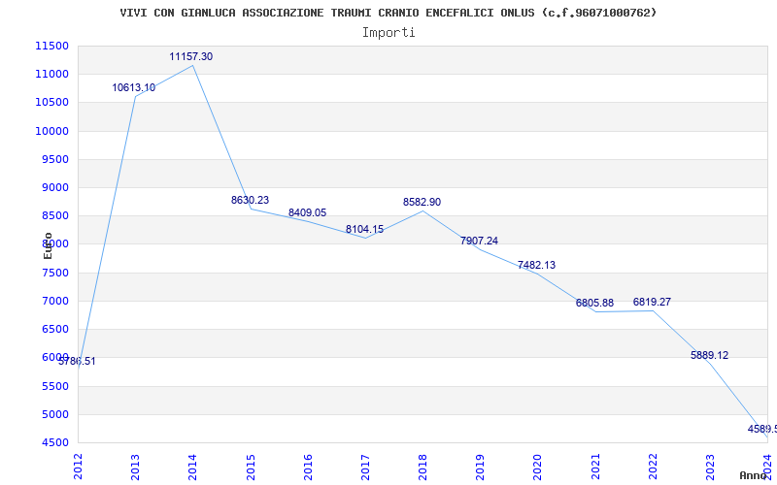This screenshot has width=777, height=485.
Task: Click the 2013 x-axis year label
Action: click(135, 467)
